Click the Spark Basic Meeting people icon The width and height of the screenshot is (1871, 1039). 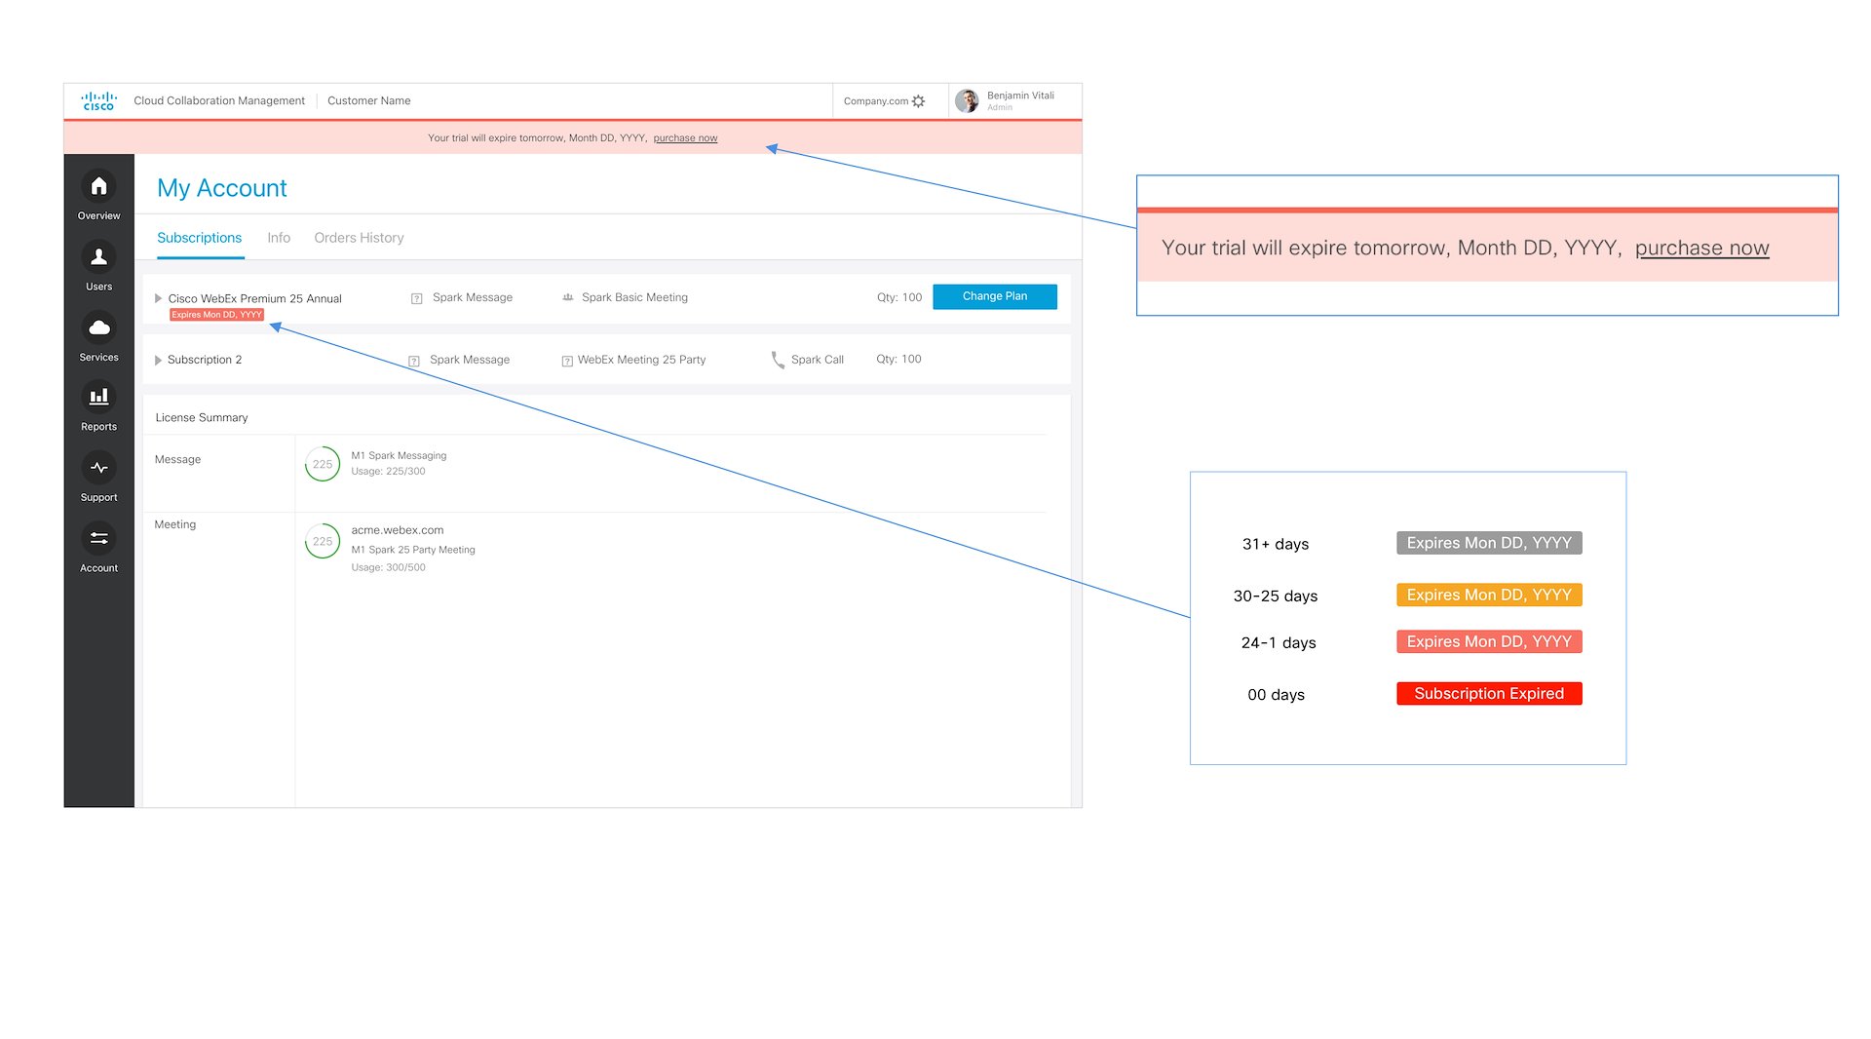click(568, 297)
